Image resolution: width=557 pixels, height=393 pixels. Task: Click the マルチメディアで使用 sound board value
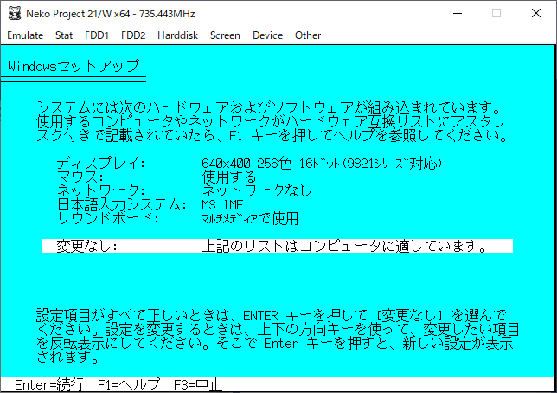(x=250, y=218)
